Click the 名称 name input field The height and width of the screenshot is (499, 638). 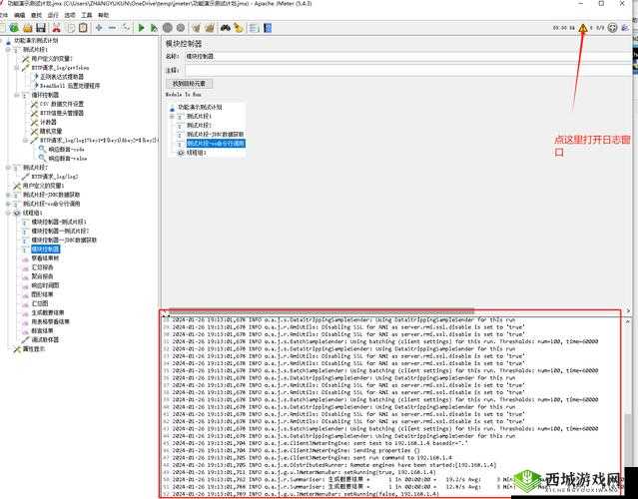pyautogui.click(x=399, y=57)
